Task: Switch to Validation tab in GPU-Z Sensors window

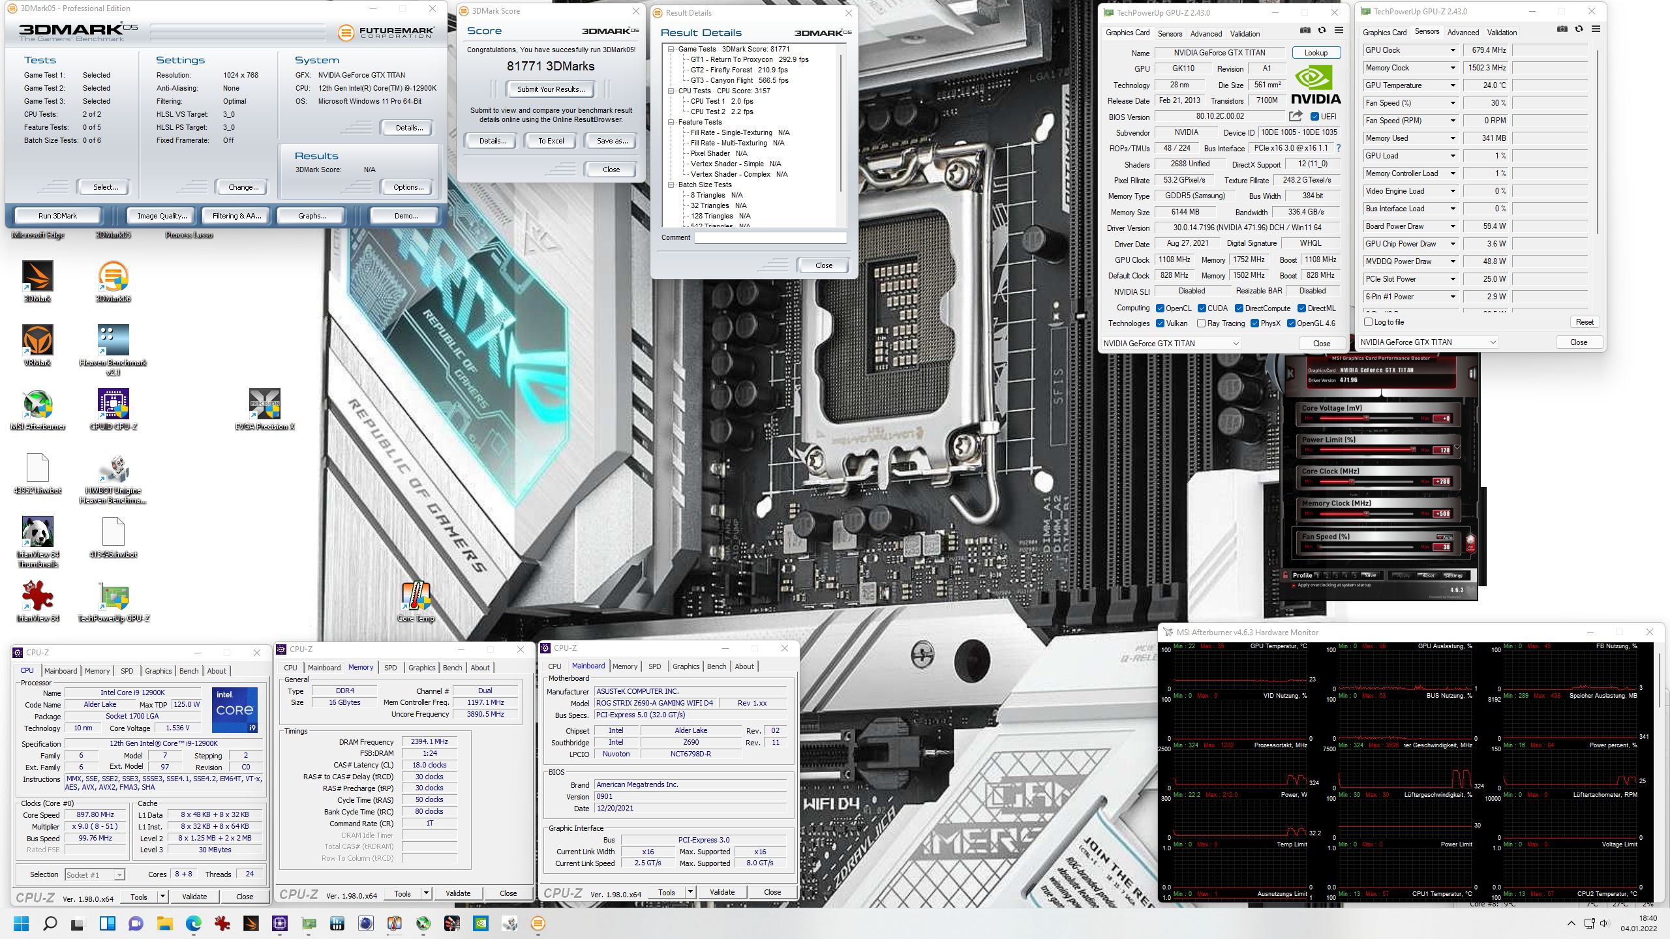Action: pos(1502,33)
